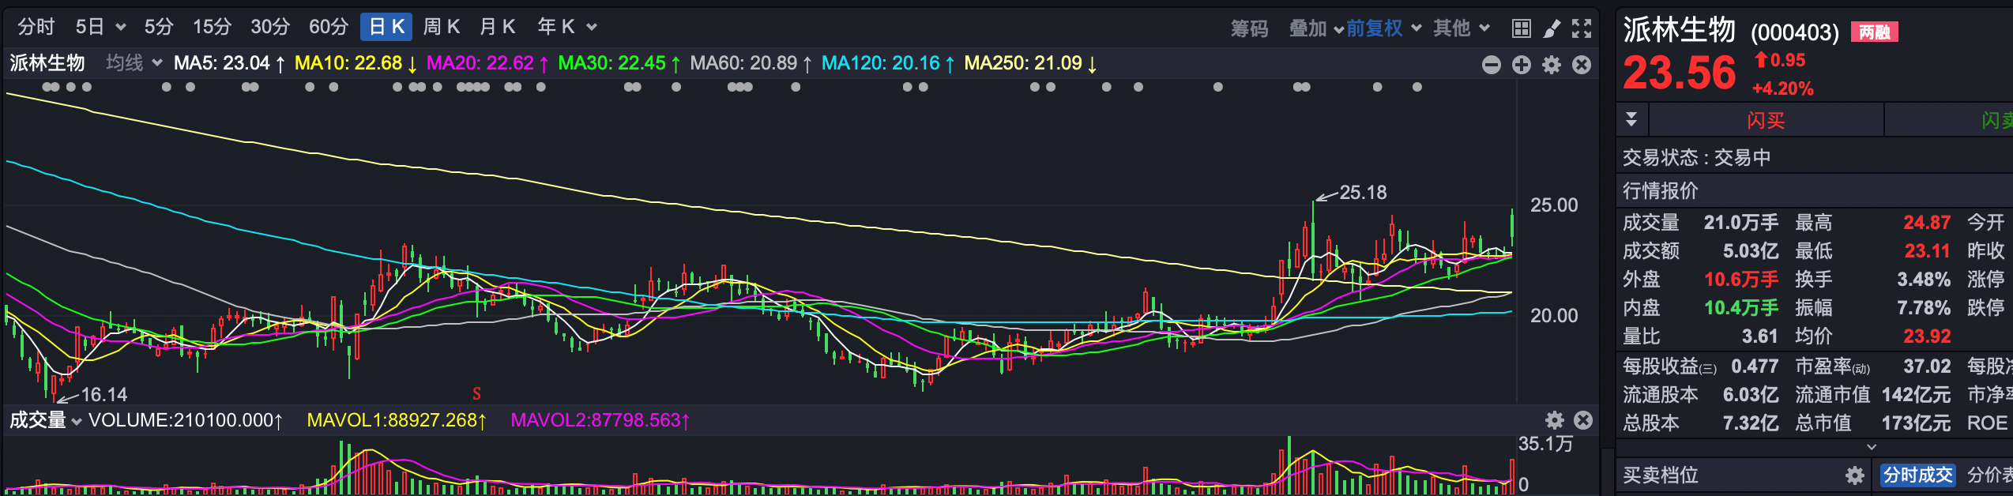
Task: Close the volume indicator panel
Action: pos(1582,420)
